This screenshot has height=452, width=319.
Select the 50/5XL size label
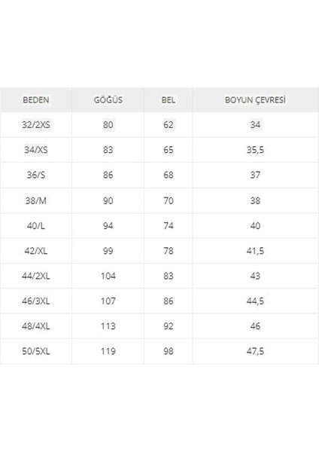click(36, 351)
